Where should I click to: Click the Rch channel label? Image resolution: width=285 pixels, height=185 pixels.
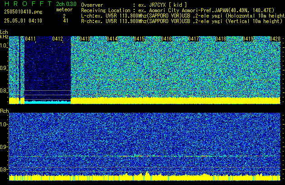pos(5,111)
